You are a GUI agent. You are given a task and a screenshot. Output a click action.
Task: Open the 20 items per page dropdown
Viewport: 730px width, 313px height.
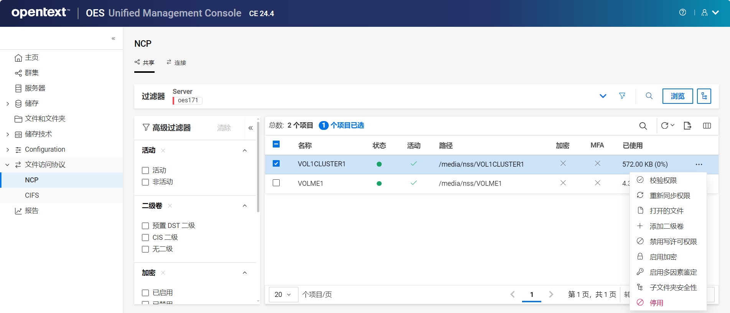tap(283, 294)
